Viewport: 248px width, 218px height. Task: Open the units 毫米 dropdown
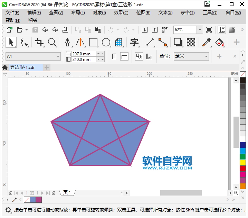(x=206, y=56)
